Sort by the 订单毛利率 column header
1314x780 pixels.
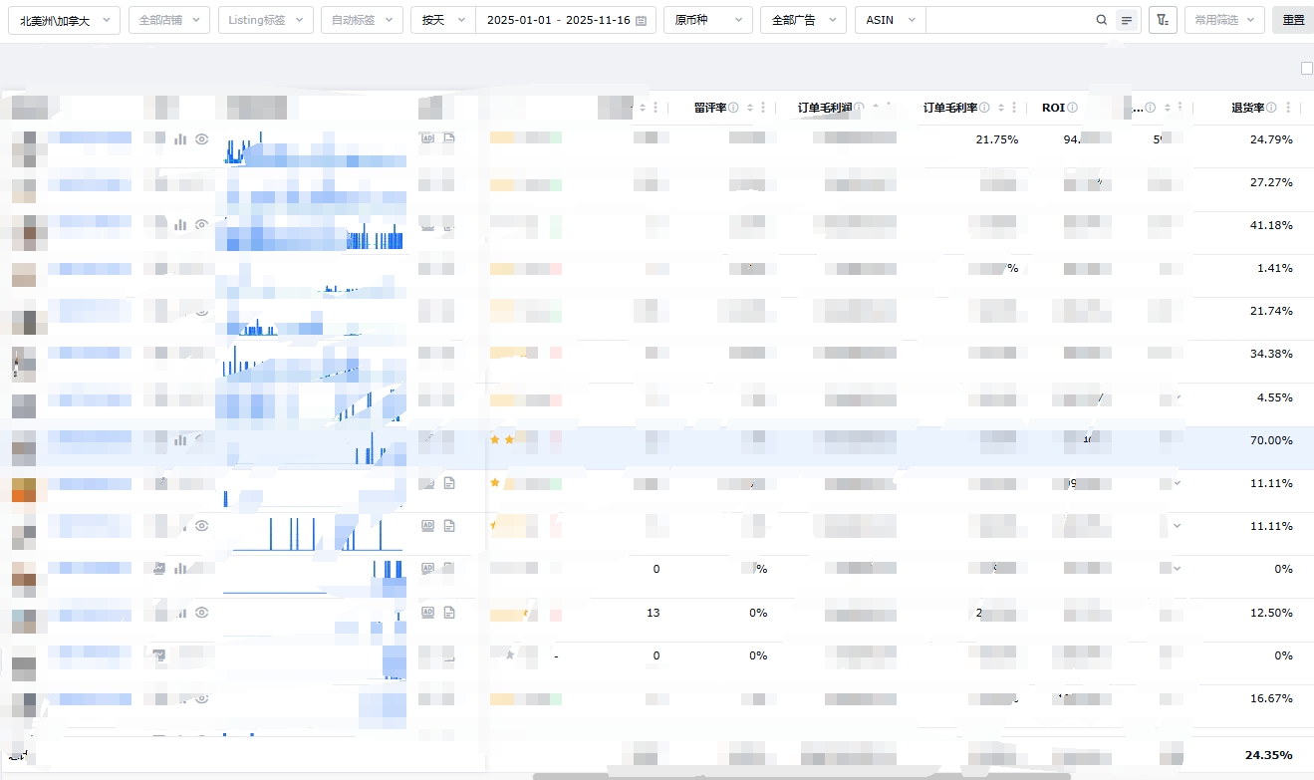pos(949,108)
